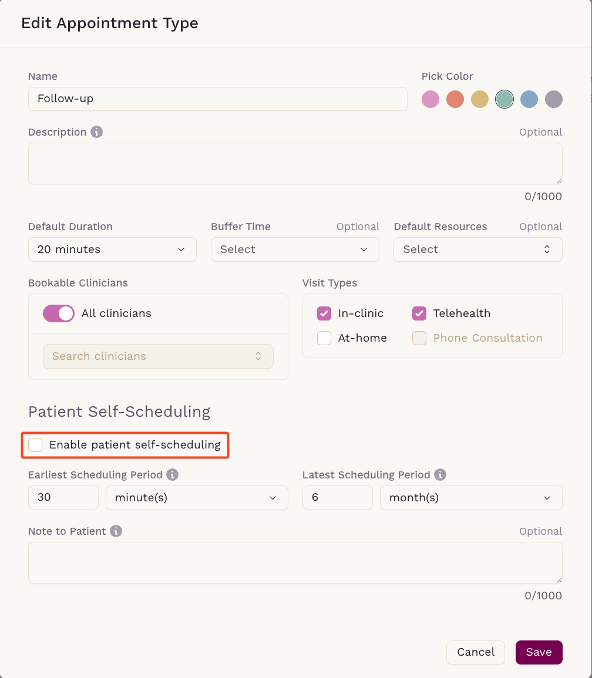The height and width of the screenshot is (678, 592).
Task: Click the Note to Patient info icon
Action: tap(116, 531)
